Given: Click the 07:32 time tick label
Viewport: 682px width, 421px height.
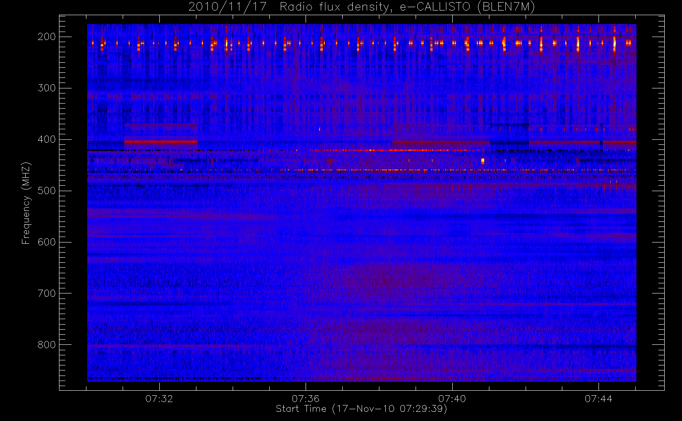Looking at the screenshot, I should tap(159, 399).
